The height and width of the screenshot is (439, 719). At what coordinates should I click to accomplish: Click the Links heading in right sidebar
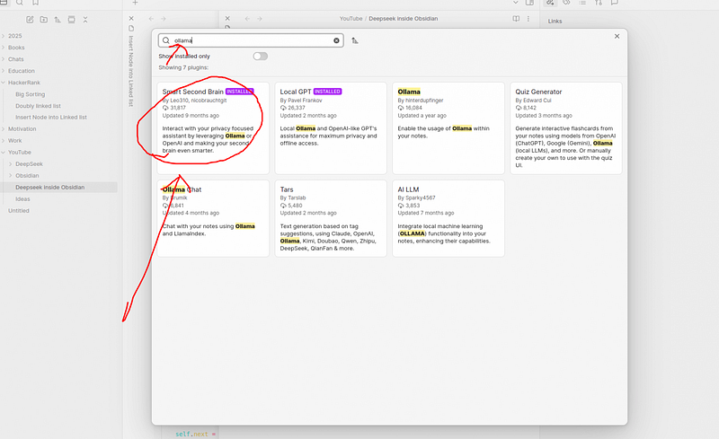pyautogui.click(x=555, y=21)
